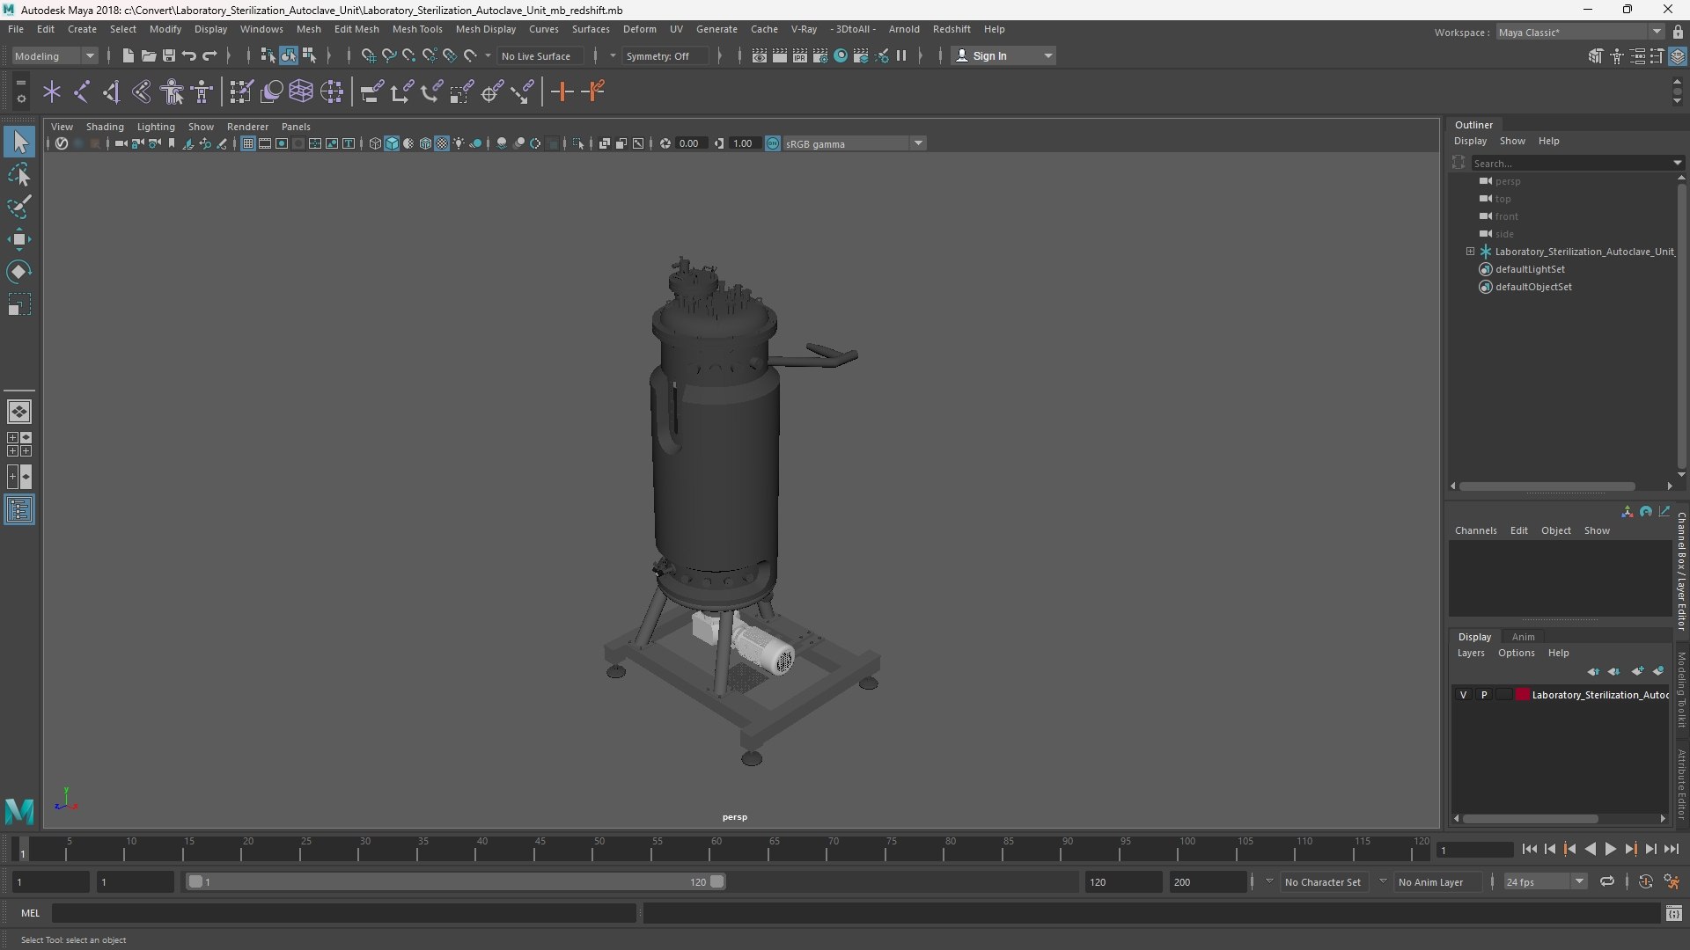This screenshot has height=950, width=1690.
Task: Open the Redshift menu
Action: (x=952, y=29)
